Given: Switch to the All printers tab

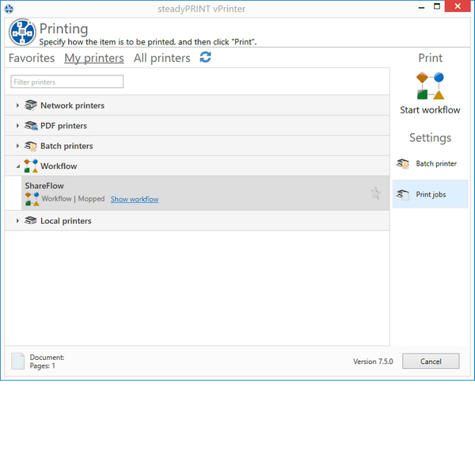Looking at the screenshot, I should pyautogui.click(x=161, y=58).
